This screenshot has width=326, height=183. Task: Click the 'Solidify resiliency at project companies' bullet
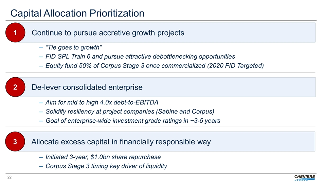click(130, 111)
